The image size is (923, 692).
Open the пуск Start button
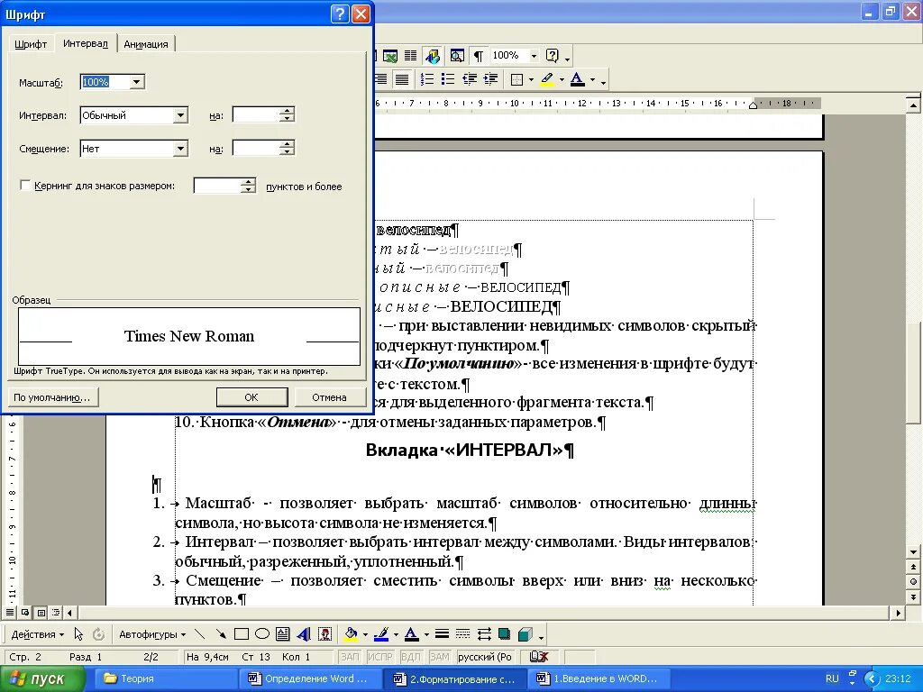[x=41, y=679]
